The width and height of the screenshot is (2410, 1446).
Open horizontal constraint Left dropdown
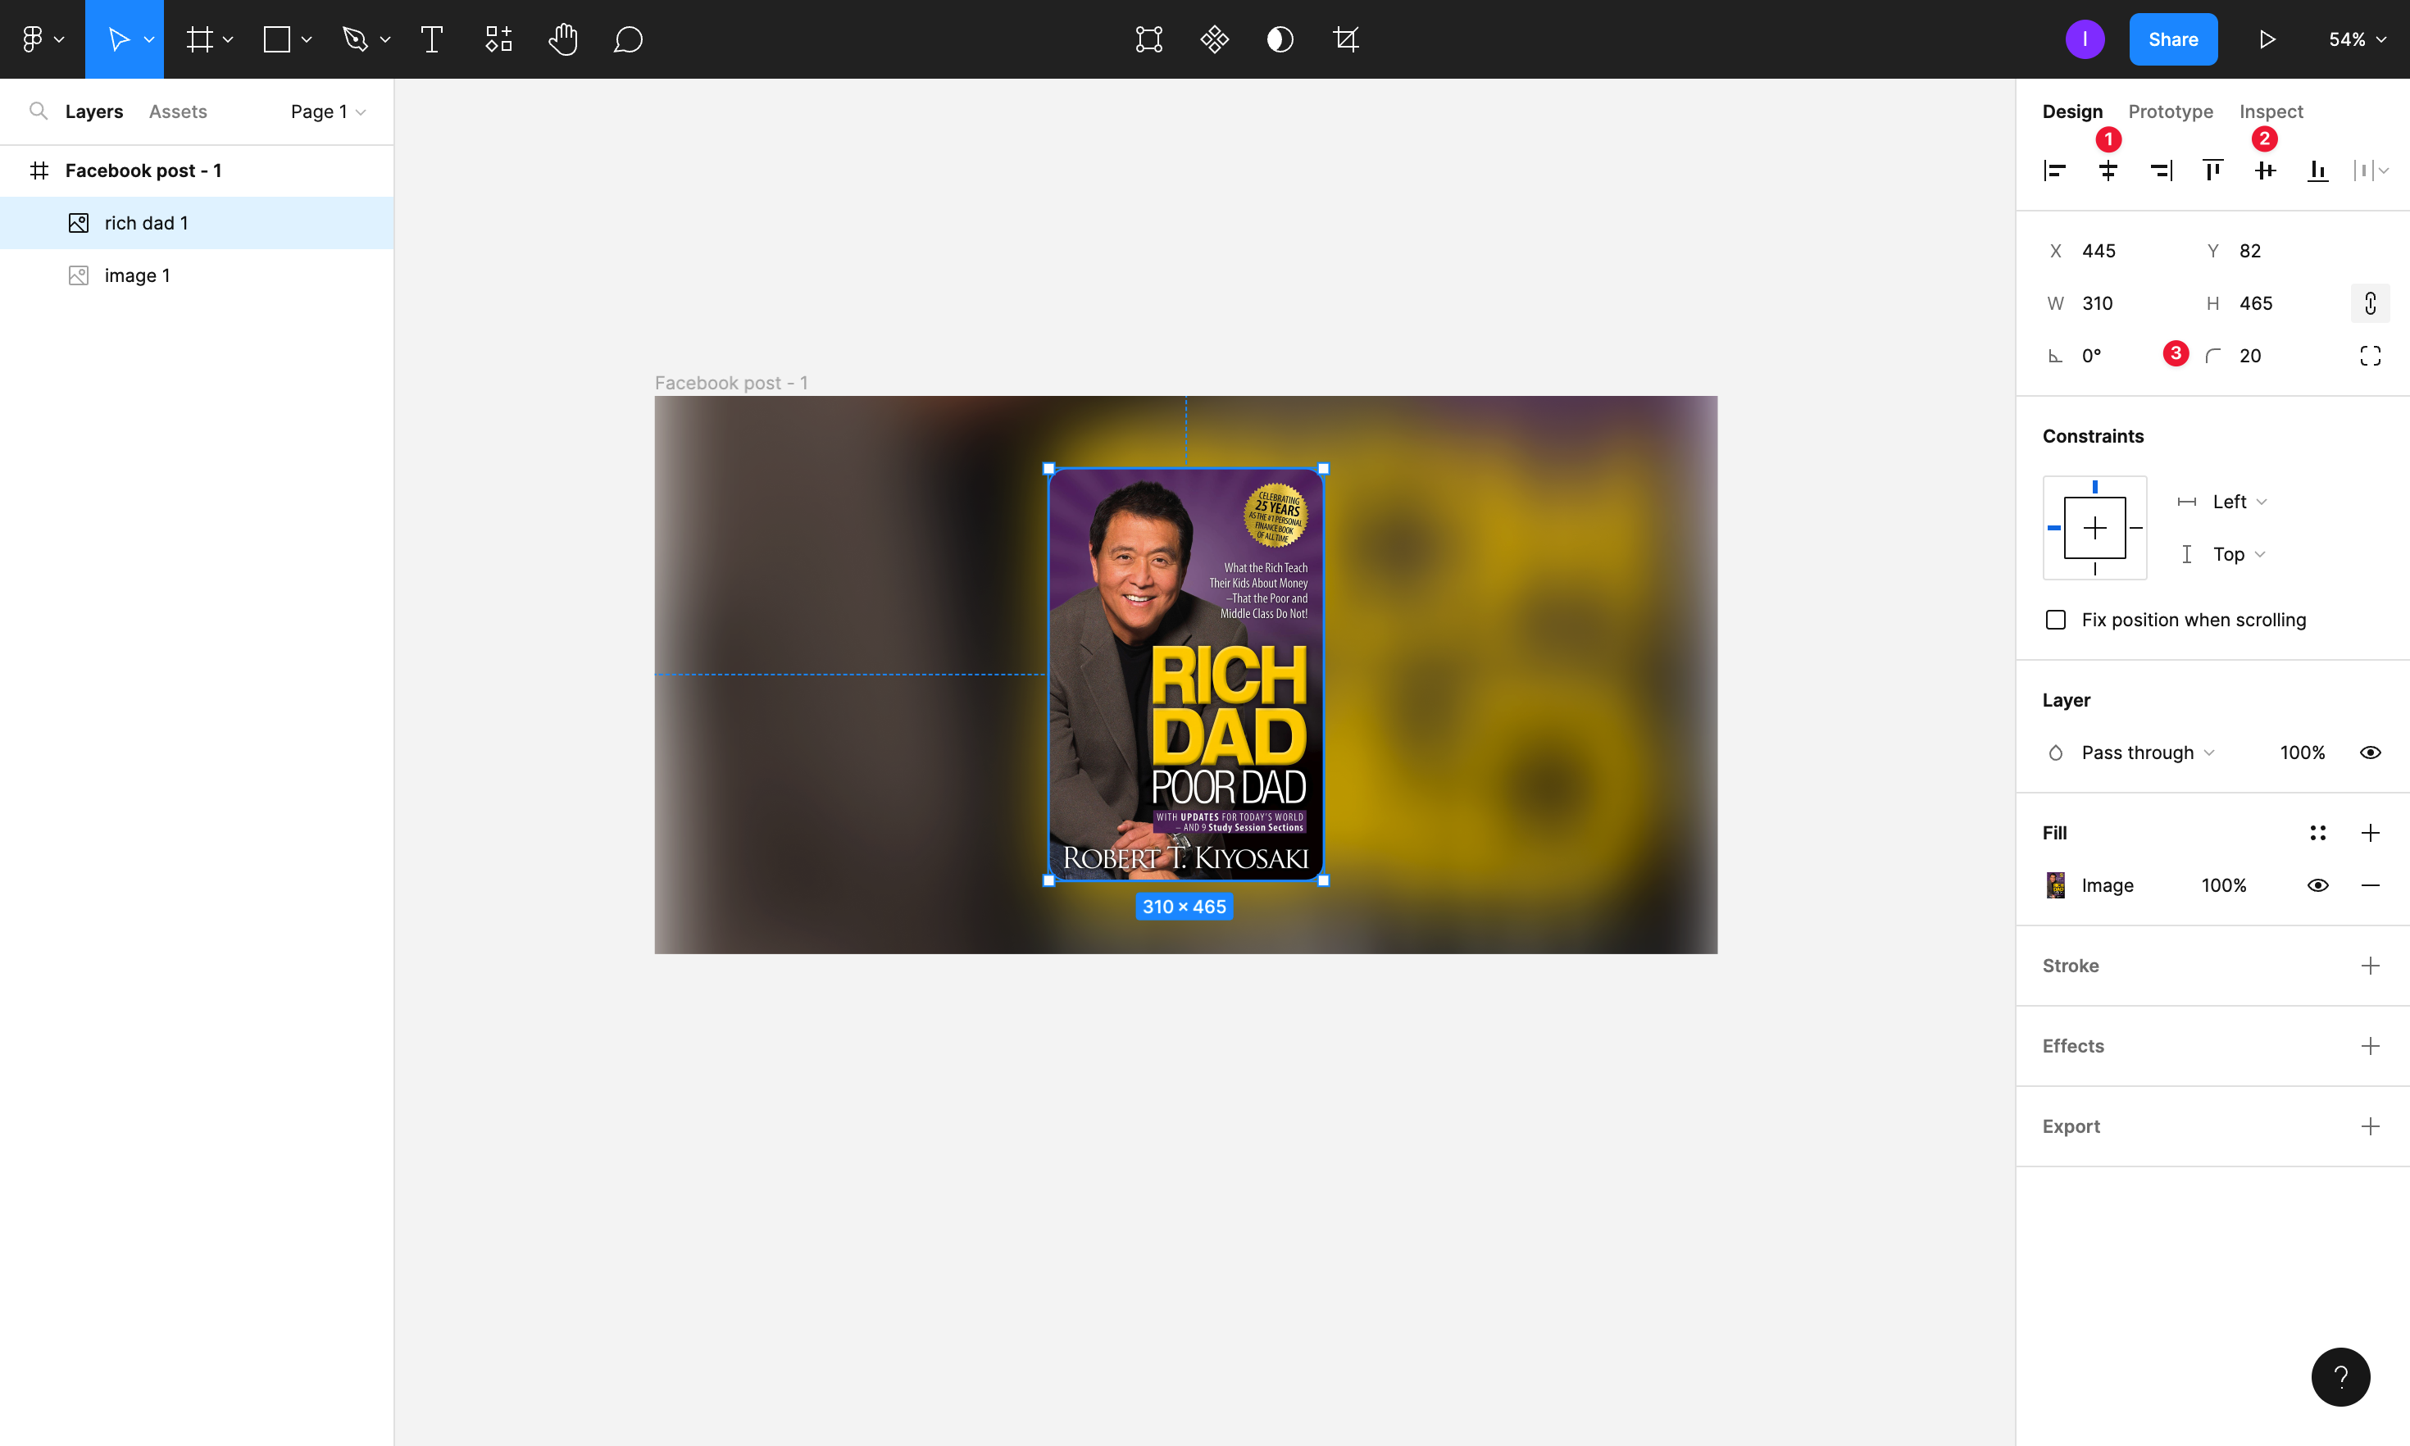point(2240,502)
